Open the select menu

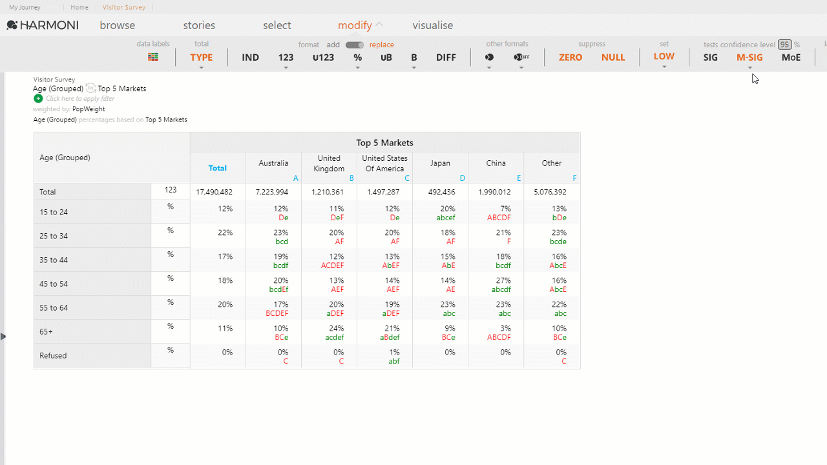(x=277, y=25)
